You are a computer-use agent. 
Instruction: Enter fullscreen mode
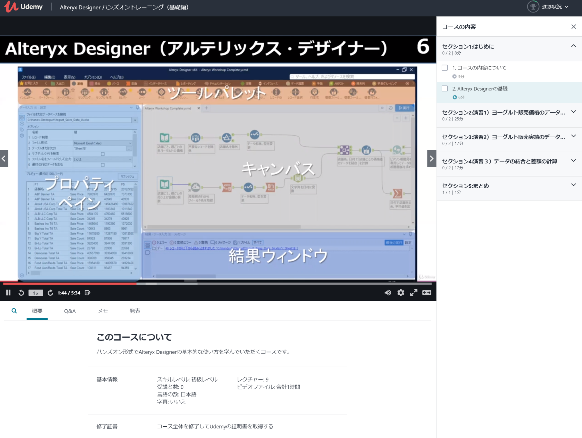[x=414, y=293]
